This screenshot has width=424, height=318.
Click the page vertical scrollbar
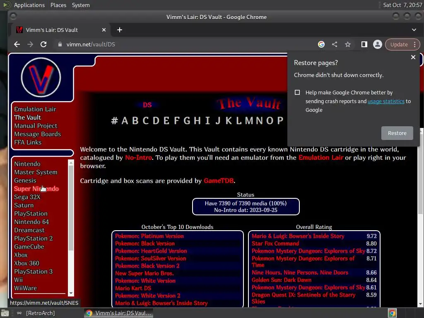421,173
